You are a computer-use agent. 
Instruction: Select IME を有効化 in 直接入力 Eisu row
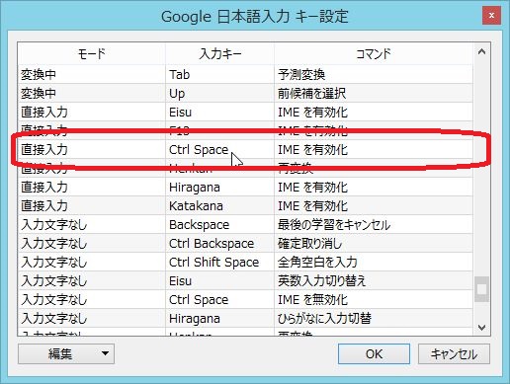(374, 113)
